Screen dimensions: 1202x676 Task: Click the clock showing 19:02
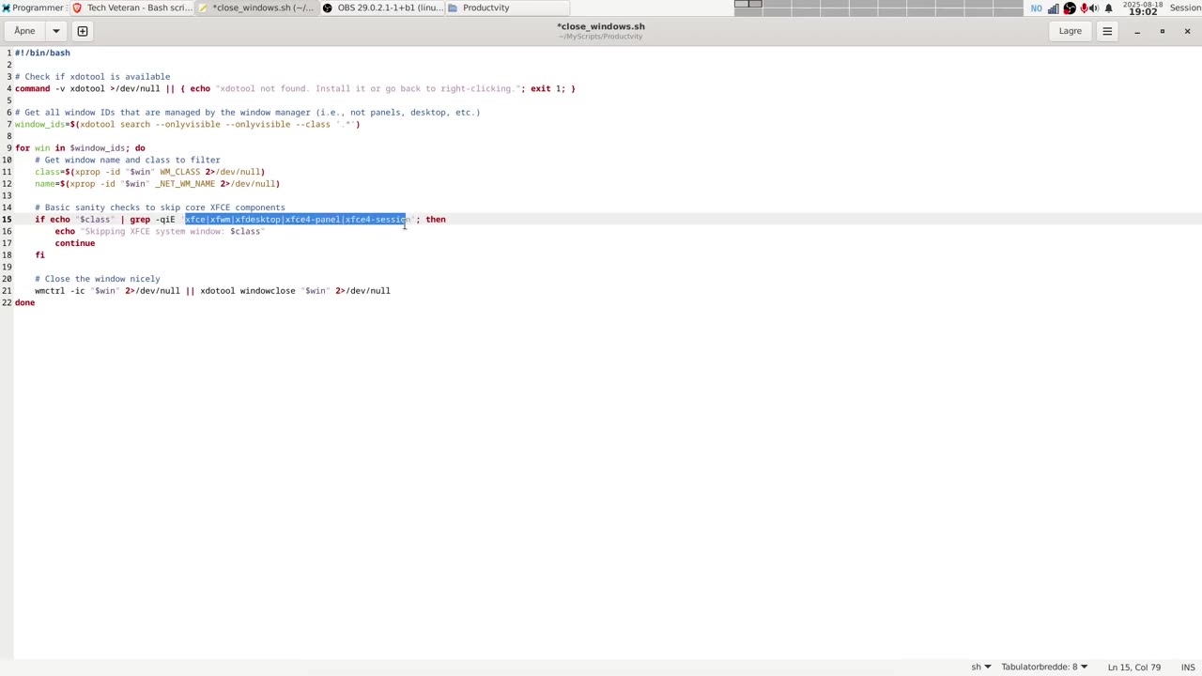[1143, 8]
